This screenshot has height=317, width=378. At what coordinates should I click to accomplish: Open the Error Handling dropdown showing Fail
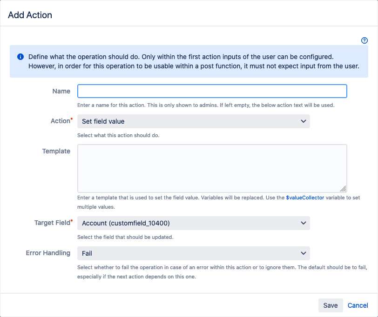194,253
